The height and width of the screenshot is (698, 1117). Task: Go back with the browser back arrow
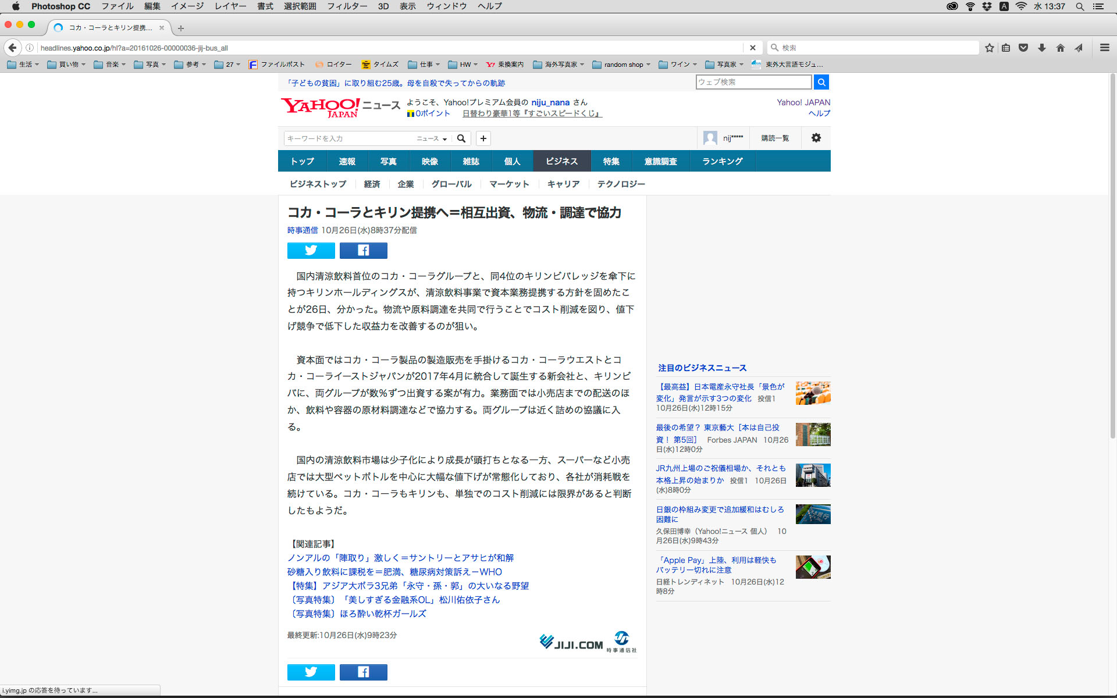coord(13,48)
